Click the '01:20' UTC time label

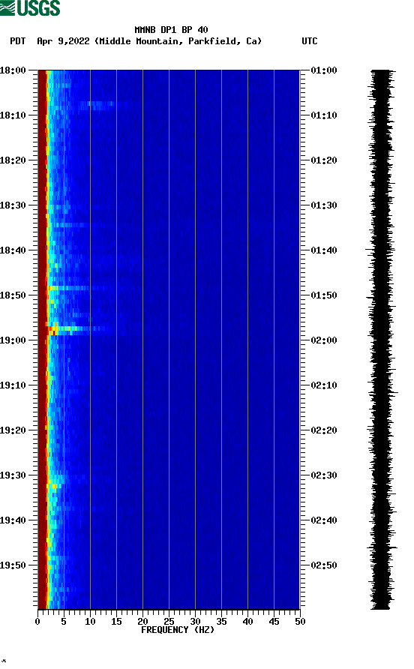tap(324, 160)
